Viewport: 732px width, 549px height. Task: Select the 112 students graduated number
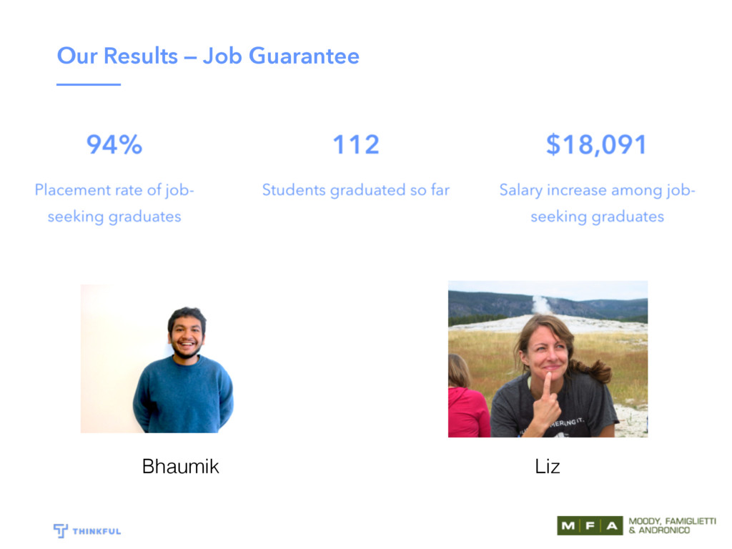point(356,144)
